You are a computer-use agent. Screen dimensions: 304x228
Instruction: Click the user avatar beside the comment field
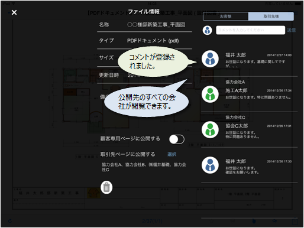[x=207, y=30]
